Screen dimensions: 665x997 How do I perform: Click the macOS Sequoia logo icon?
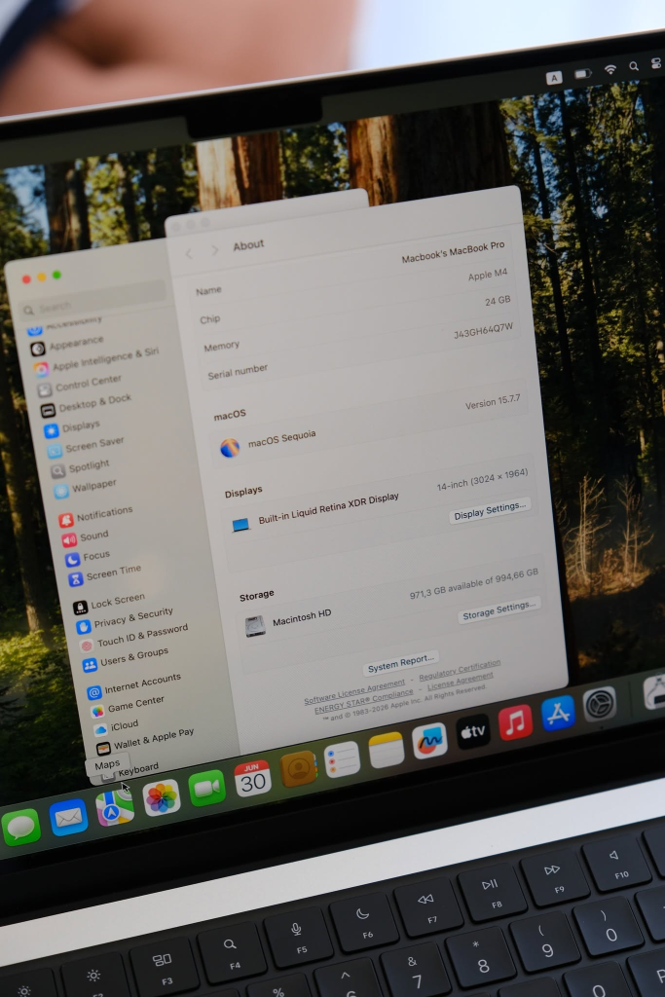(x=230, y=448)
